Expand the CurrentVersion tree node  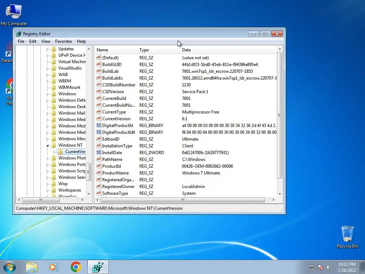tap(54, 152)
